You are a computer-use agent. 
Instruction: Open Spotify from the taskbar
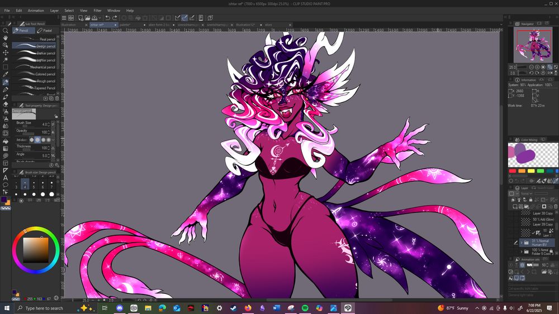305,308
